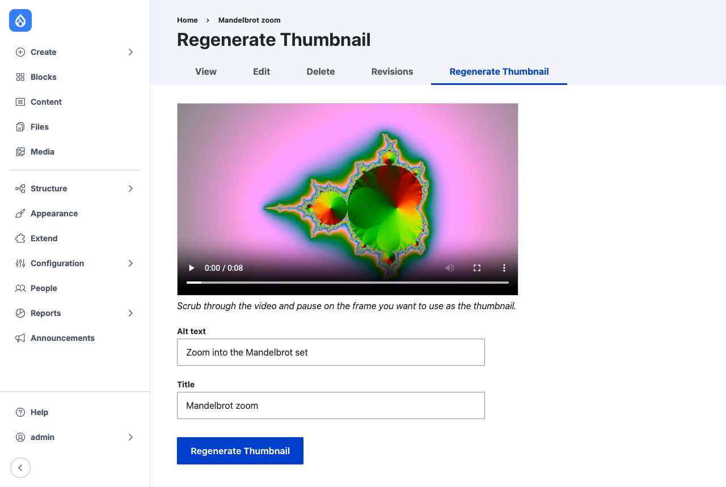The image size is (726, 487).
Task: Switch to the Edit tab
Action: pyautogui.click(x=261, y=72)
